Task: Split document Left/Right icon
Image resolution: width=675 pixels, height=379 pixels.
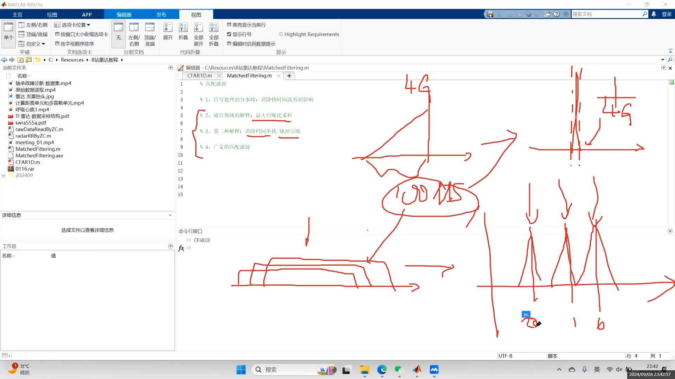Action: (134, 34)
